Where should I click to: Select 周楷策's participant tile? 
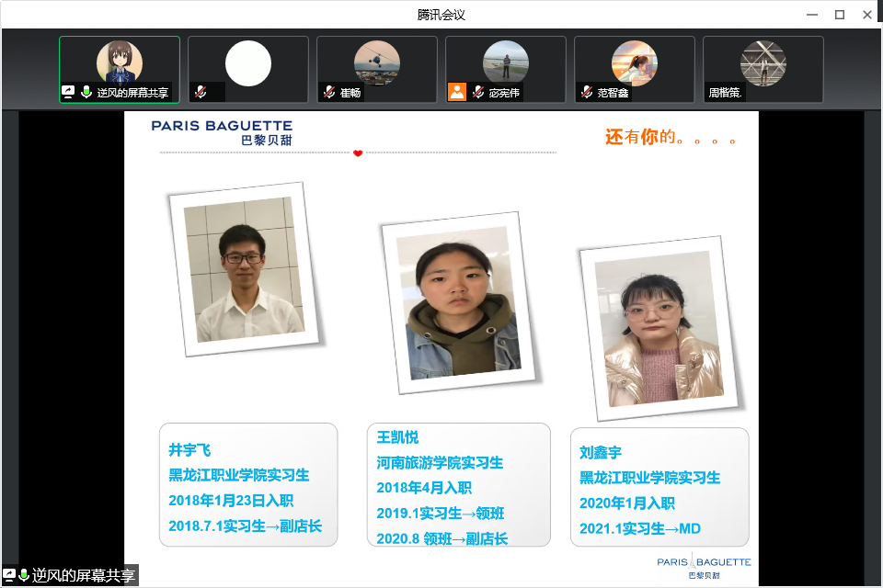pos(763,69)
